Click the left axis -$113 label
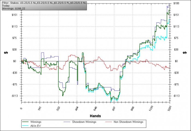Screen dimensions: 191x131 click(15, 96)
